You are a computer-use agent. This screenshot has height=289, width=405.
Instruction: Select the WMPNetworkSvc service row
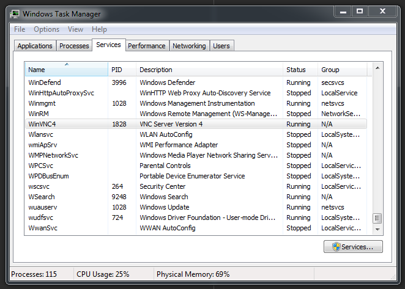tap(196, 155)
